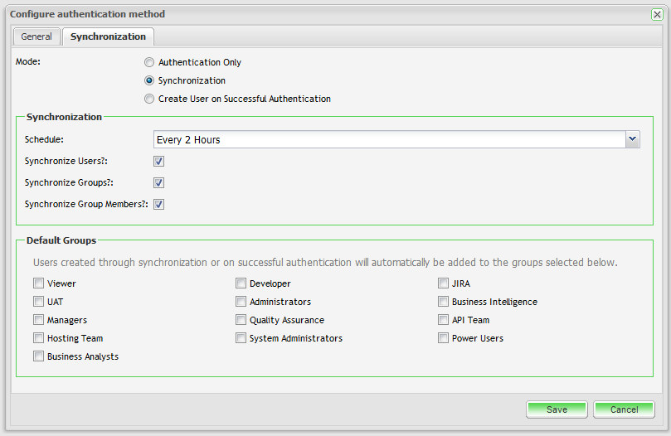Click the Cancel button

click(625, 409)
